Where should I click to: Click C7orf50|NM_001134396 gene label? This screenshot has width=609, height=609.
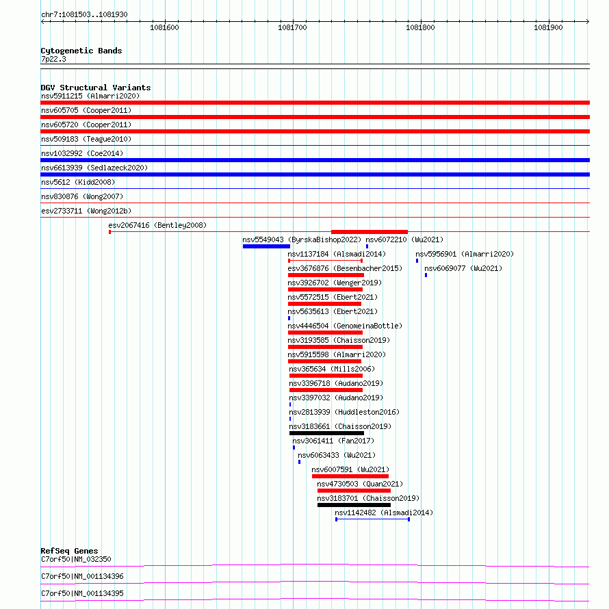point(82,576)
